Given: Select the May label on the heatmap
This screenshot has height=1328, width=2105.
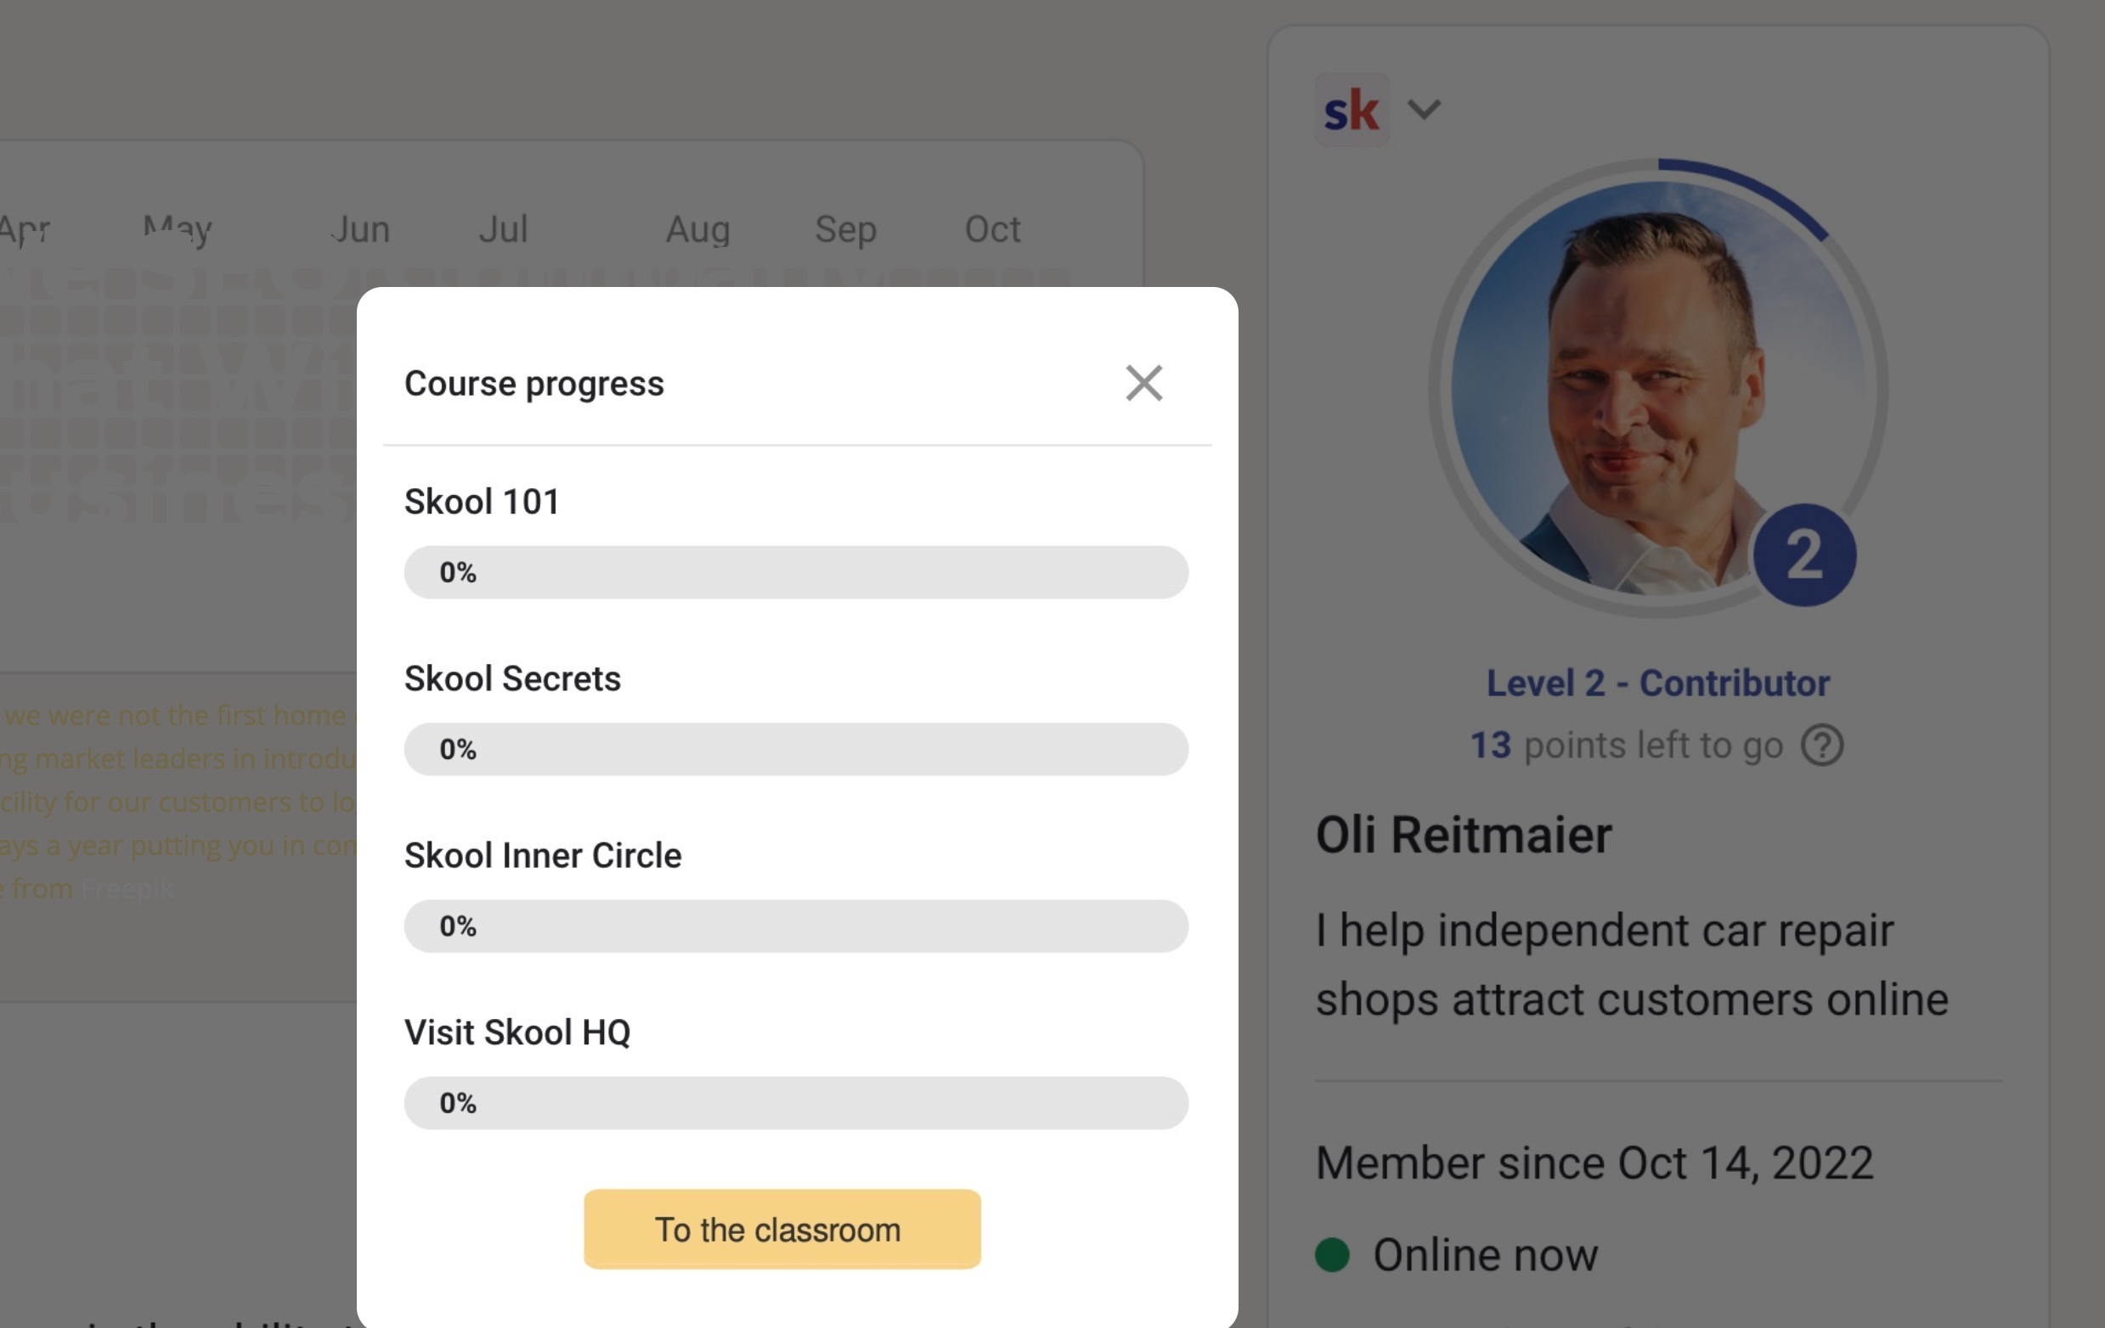Looking at the screenshot, I should tap(177, 229).
